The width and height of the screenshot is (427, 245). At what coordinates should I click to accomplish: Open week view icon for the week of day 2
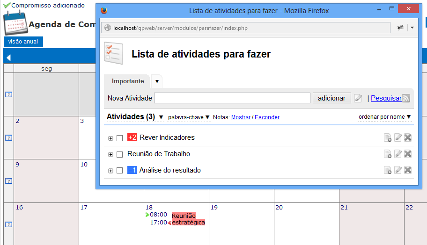click(9, 138)
